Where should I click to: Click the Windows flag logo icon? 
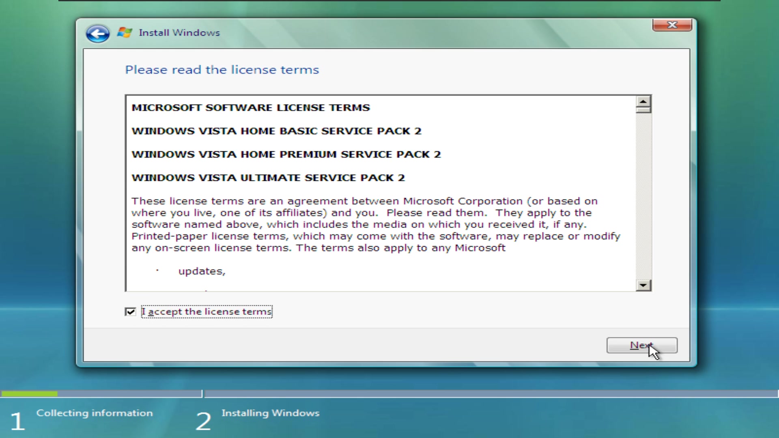point(125,32)
